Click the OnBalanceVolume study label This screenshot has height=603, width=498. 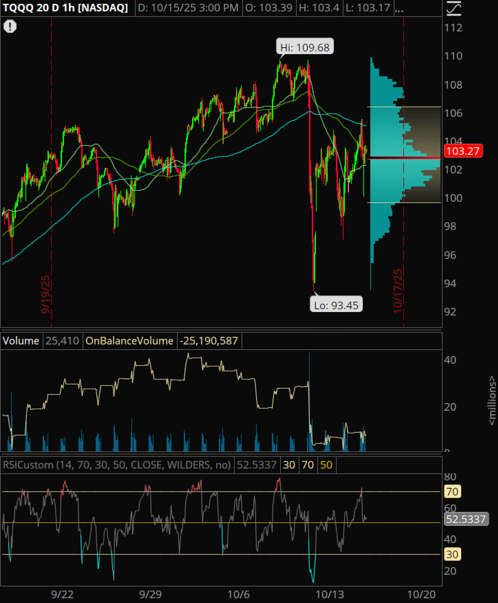[129, 341]
